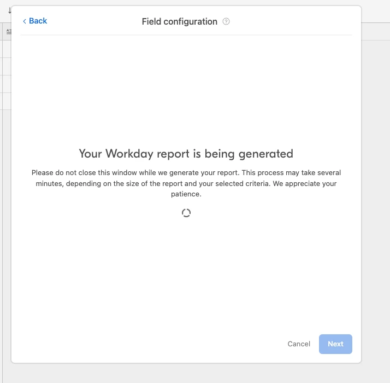Click the 'Your Workday report is being generated' heading
Screen dimensions: 390x383
[186, 154]
